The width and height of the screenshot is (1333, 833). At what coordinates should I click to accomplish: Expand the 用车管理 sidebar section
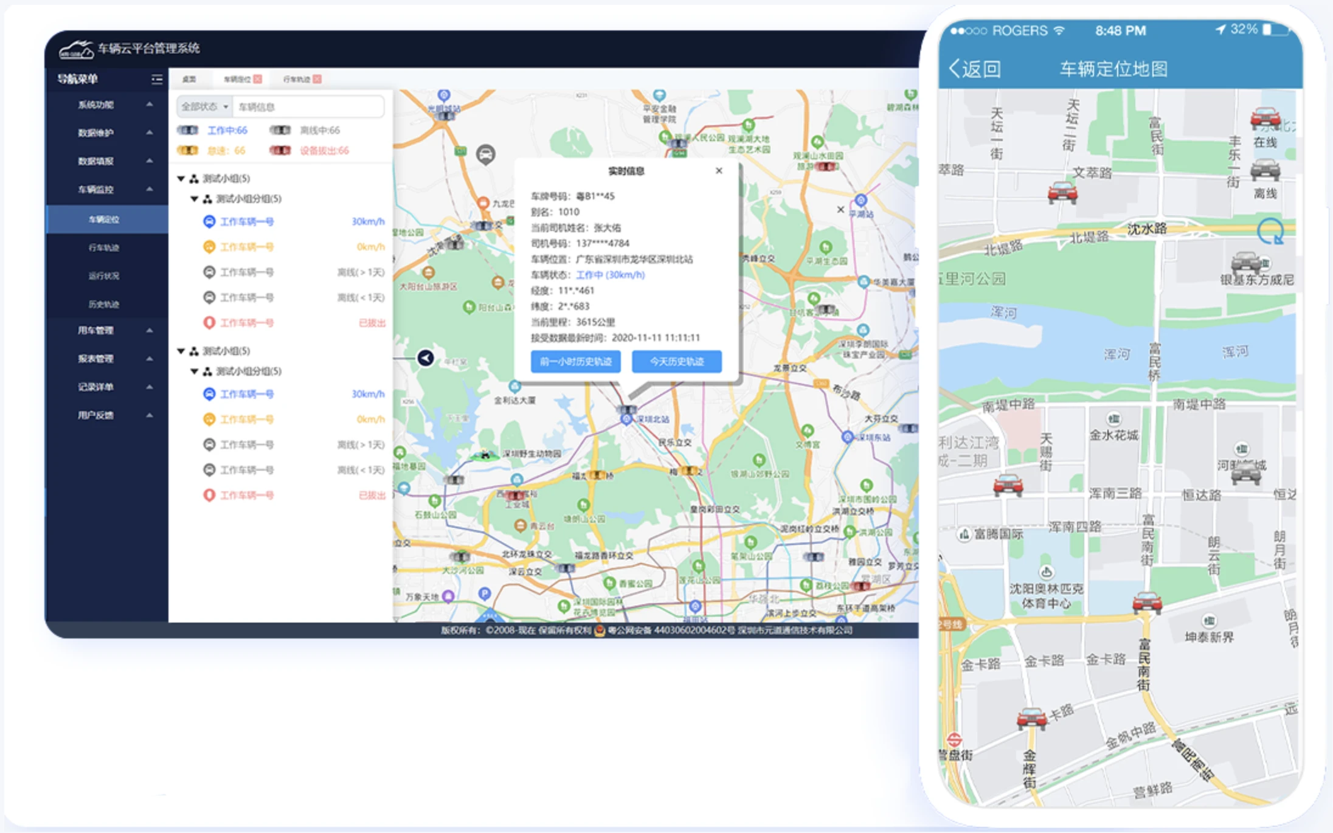point(106,330)
